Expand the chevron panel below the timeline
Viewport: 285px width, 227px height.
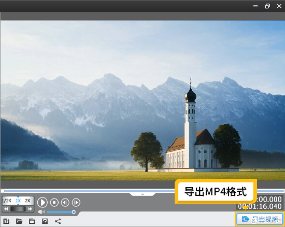(142, 194)
